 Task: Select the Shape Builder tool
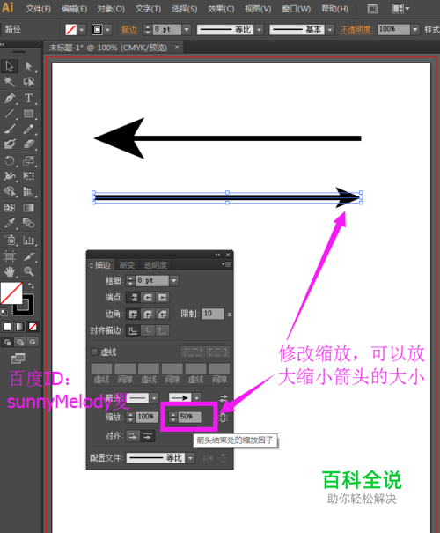point(10,191)
